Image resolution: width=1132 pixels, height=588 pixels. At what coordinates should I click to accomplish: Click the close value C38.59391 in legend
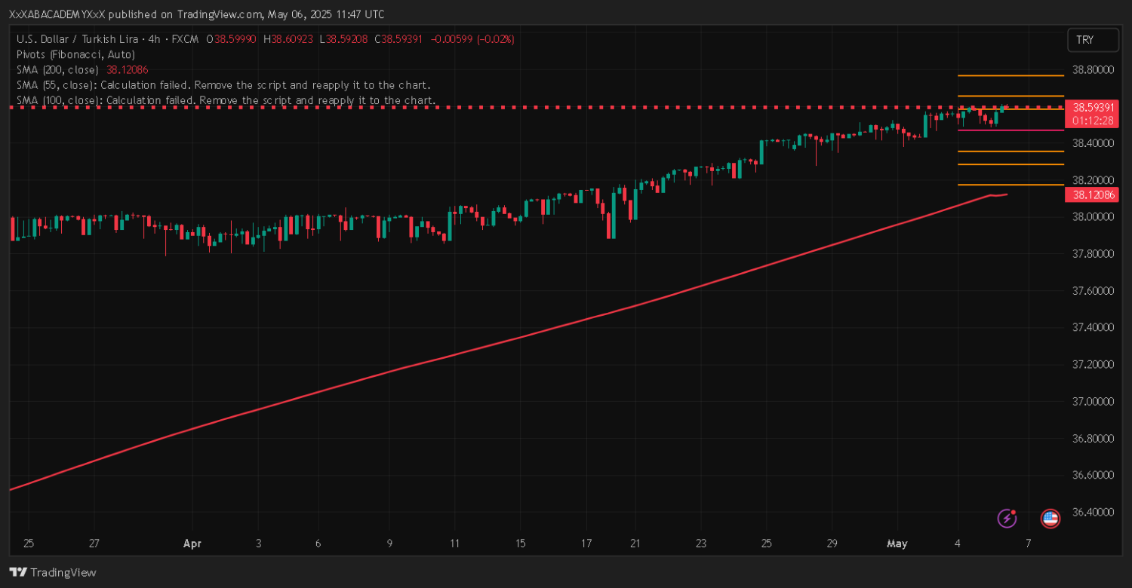coord(398,39)
